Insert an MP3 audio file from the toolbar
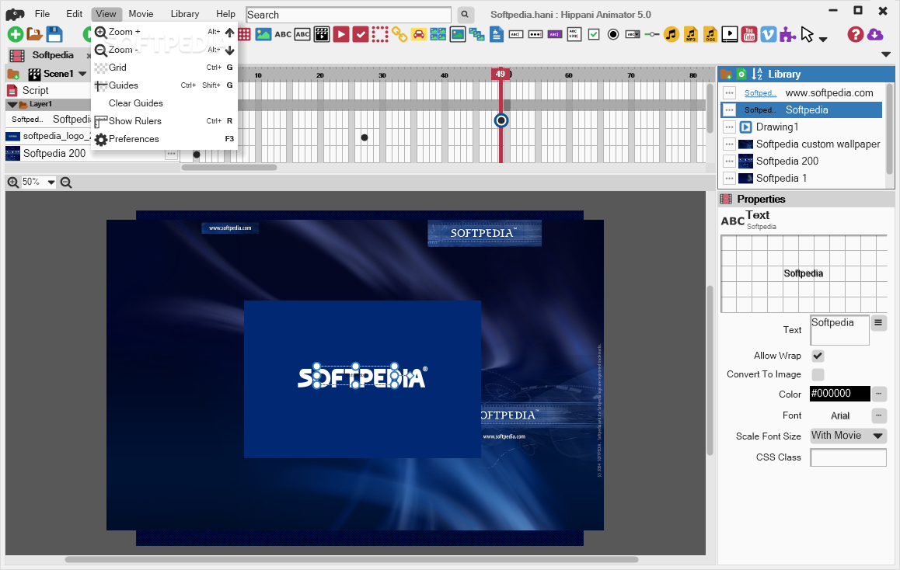 tap(691, 34)
